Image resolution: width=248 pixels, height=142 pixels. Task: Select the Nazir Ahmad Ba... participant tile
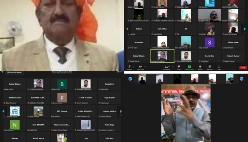click(x=62, y=125)
